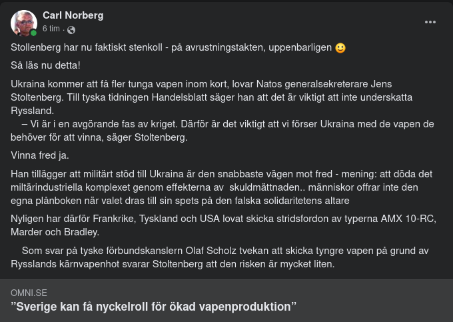The width and height of the screenshot is (453, 322).
Task: Click the paragraph beginning "Ukraina kommer att få"
Action: [200, 97]
